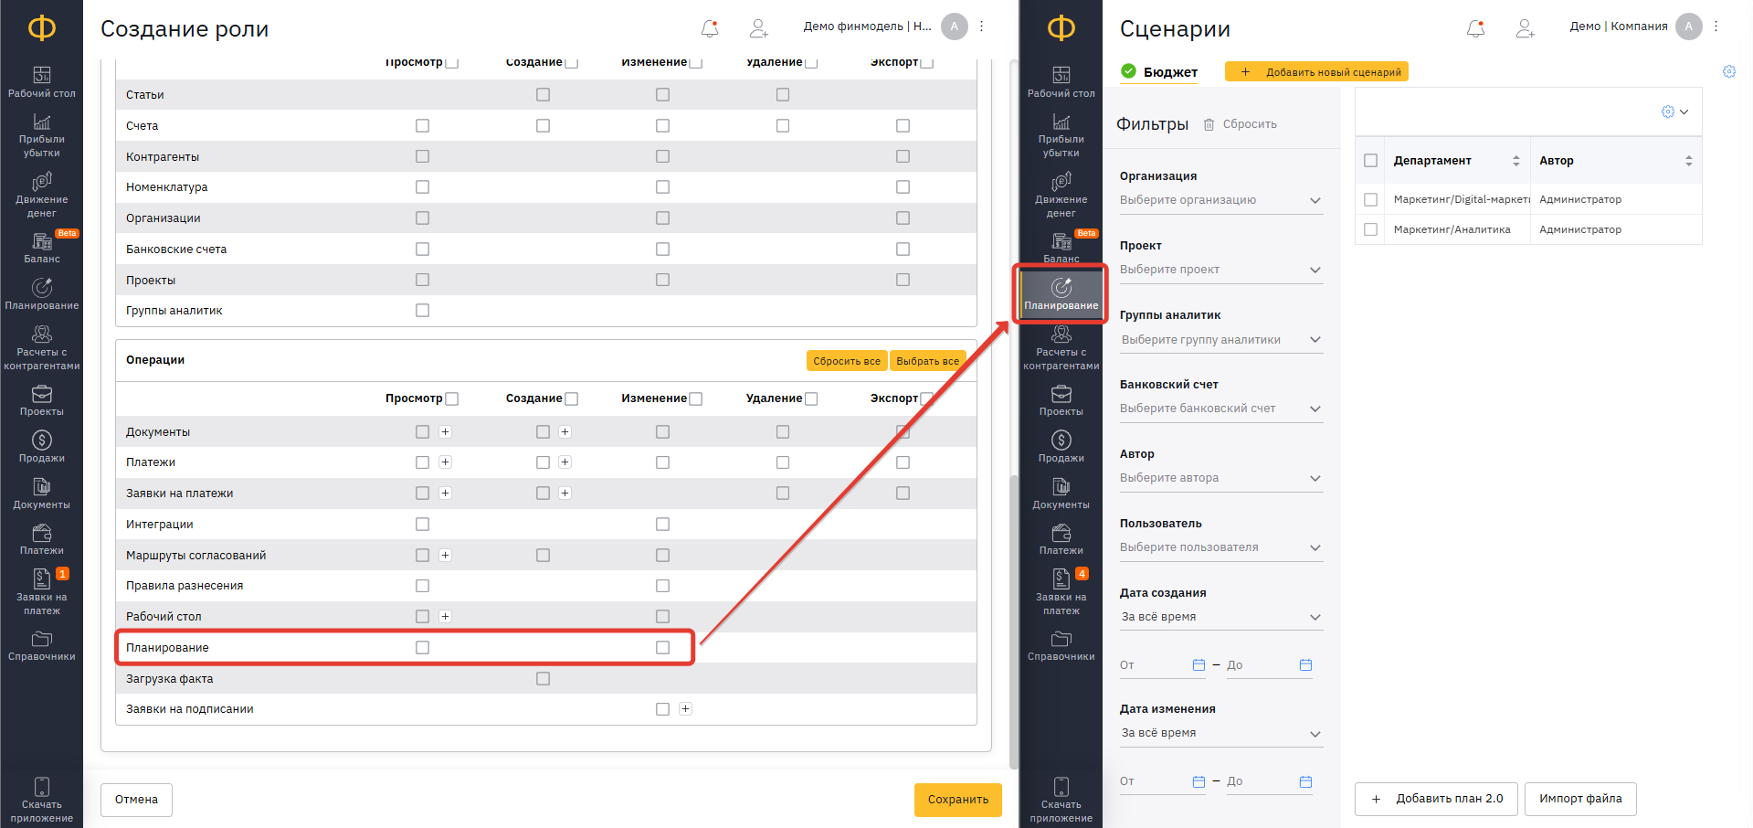The width and height of the screenshot is (1753, 828).
Task: Open Прибыли убытки in the left sidebar
Action: tap(41, 134)
